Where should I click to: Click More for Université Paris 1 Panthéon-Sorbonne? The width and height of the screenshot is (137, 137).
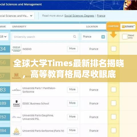pos(72,90)
